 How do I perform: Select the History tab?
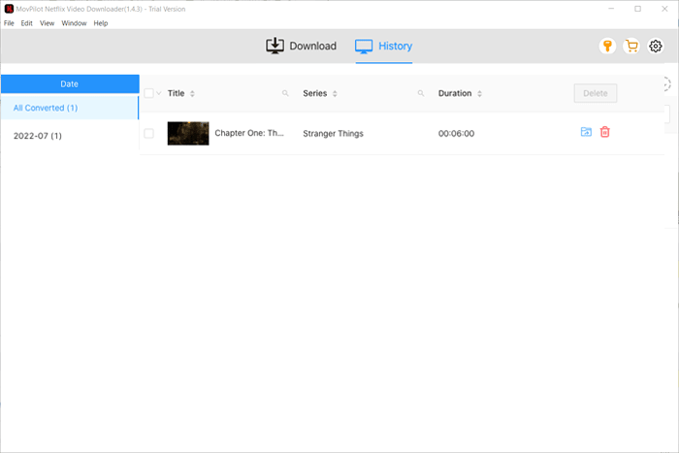pos(384,46)
